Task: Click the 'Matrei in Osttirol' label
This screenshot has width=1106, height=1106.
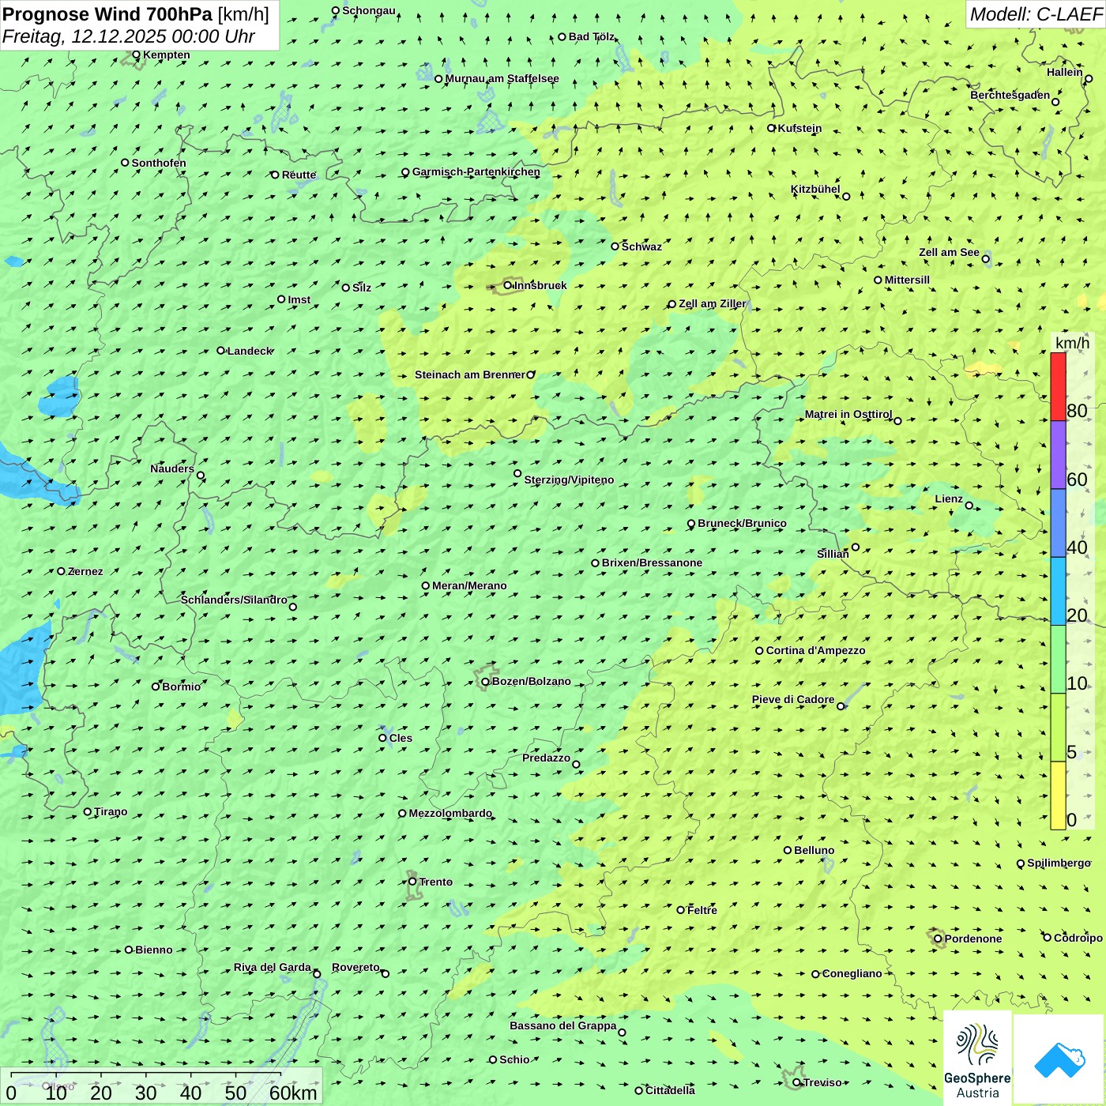Action: 848,414
